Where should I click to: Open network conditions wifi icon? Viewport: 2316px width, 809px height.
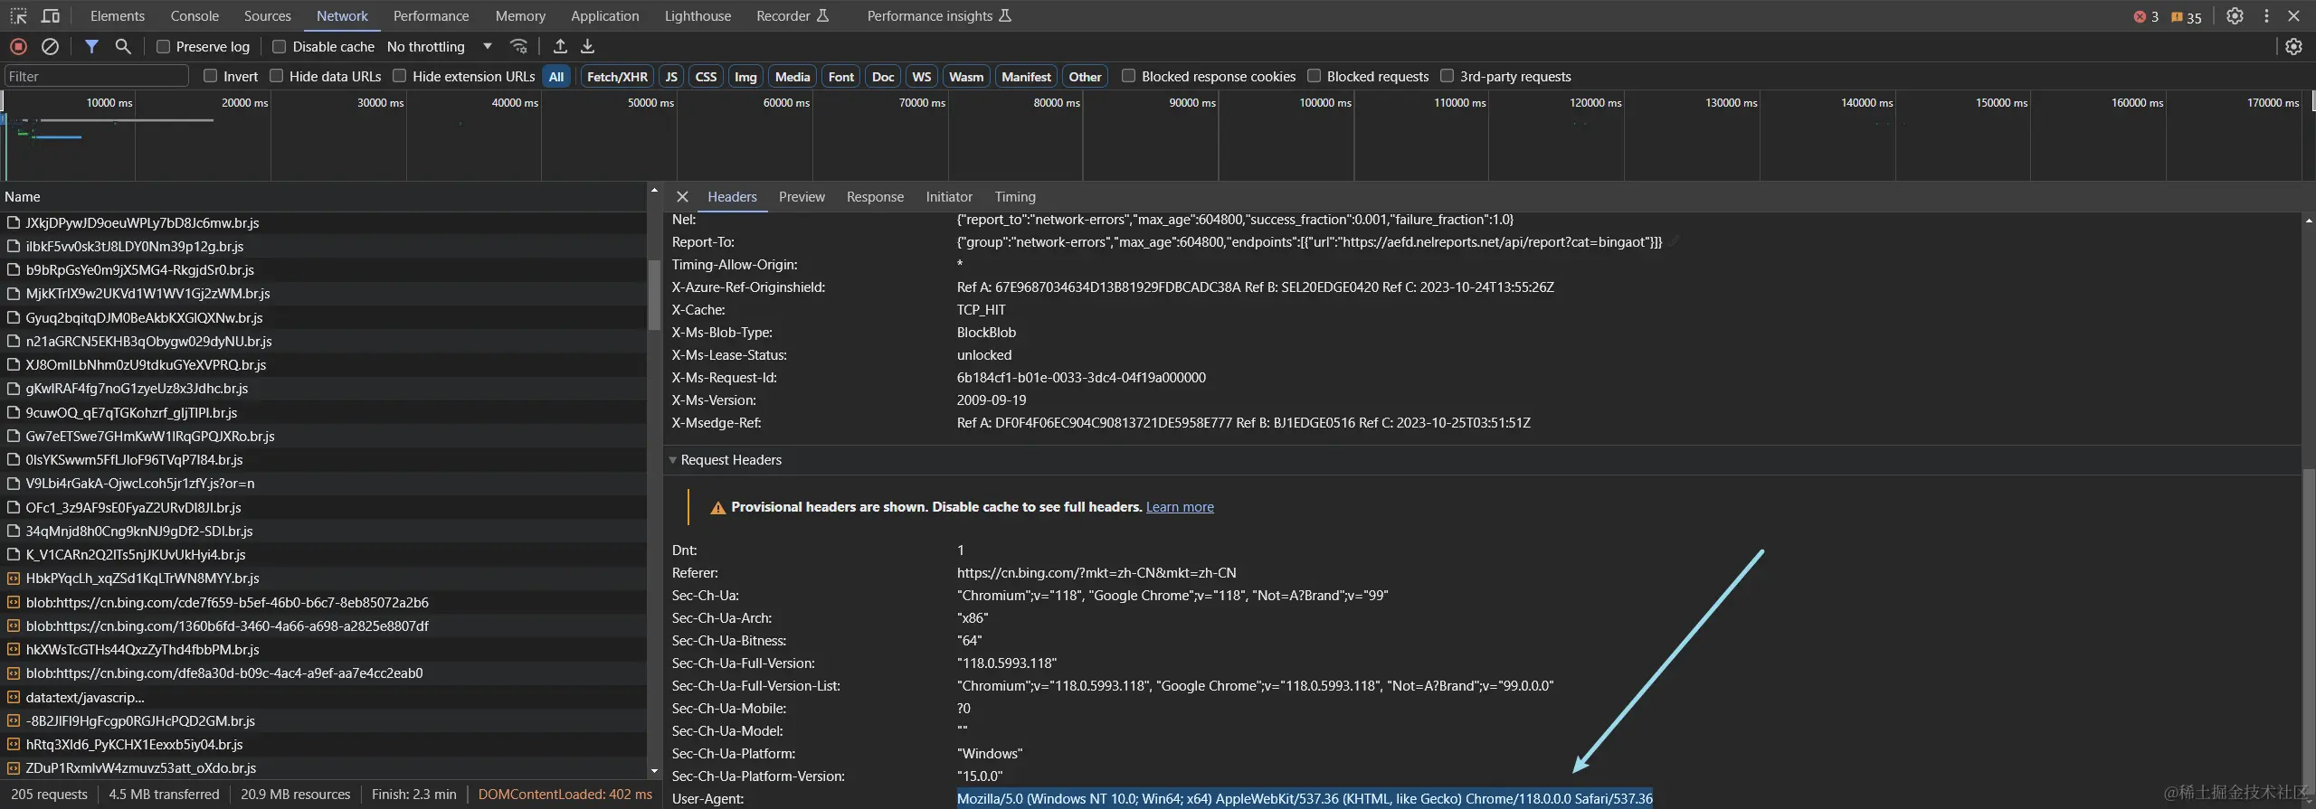click(x=518, y=46)
